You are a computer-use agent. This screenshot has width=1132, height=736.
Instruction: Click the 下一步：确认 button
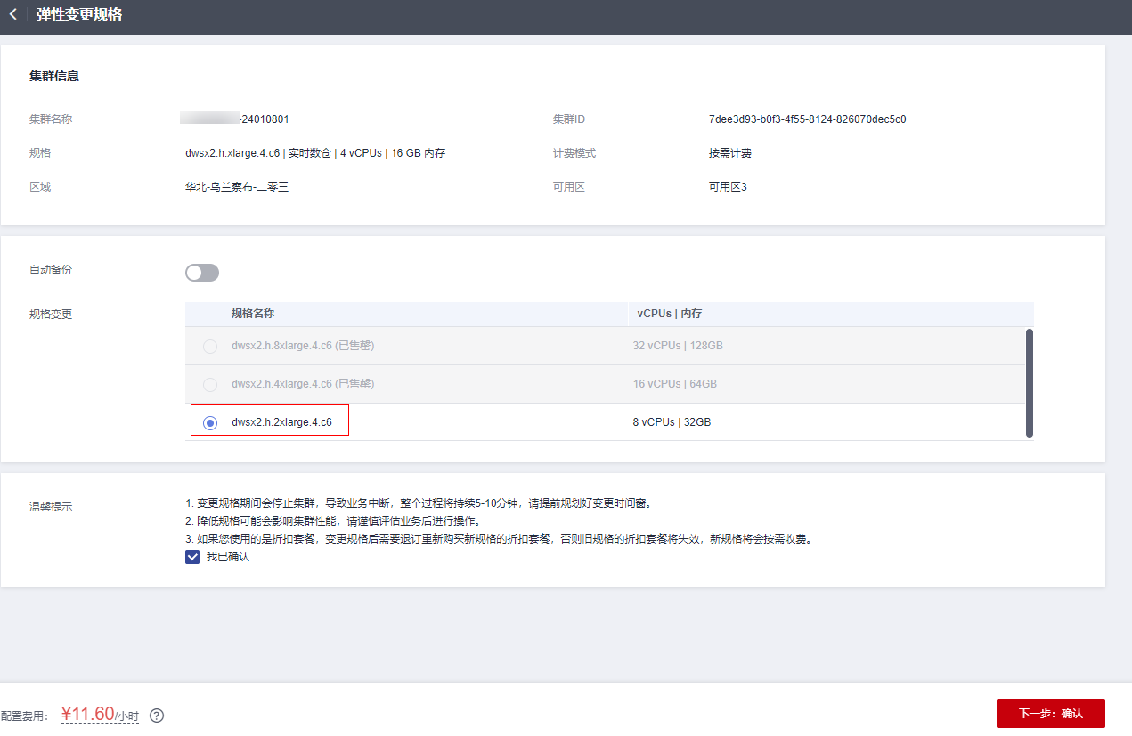coord(1051,714)
